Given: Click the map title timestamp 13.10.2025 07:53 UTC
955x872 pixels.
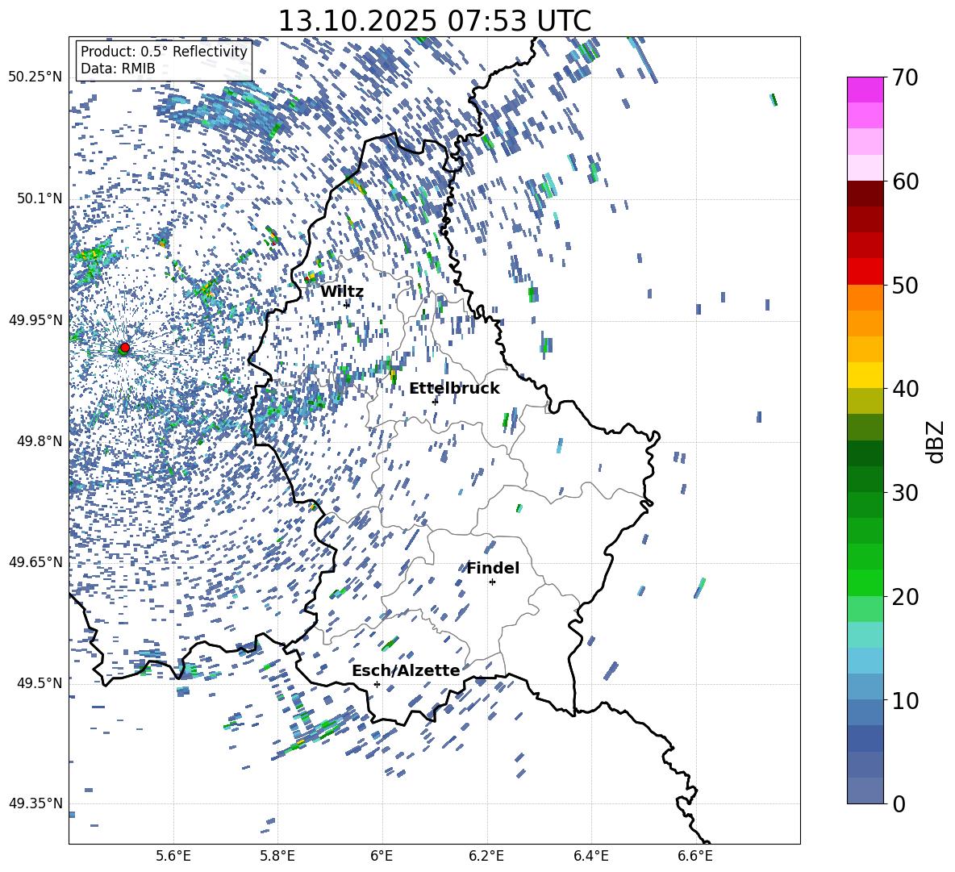Looking at the screenshot, I should click(x=434, y=21).
